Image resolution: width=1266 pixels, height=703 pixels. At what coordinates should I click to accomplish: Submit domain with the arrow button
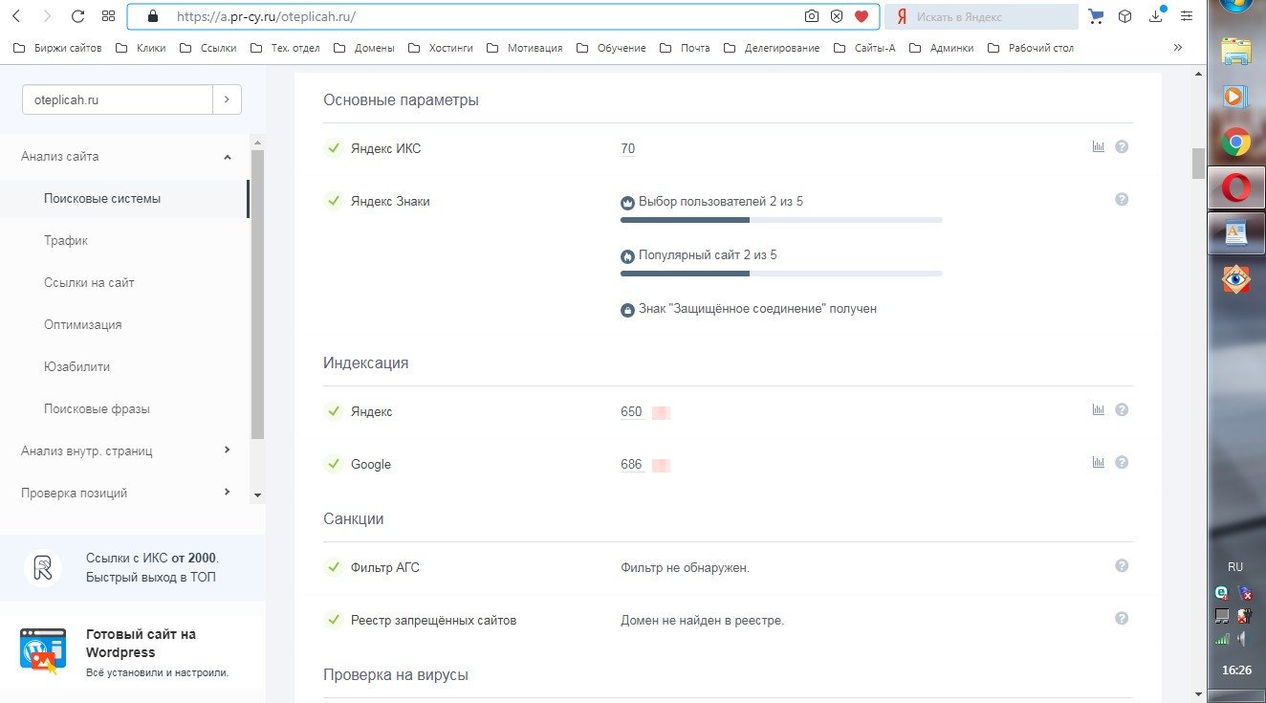(227, 99)
